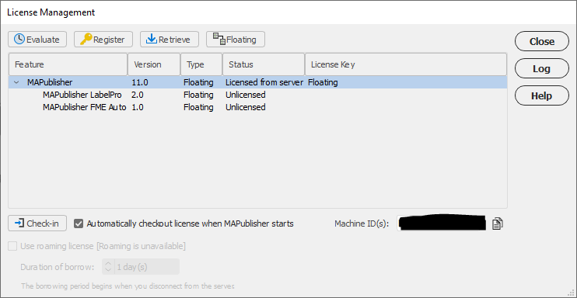Toggle Automatically checkout license checkbox
577x298 pixels.
click(x=79, y=223)
